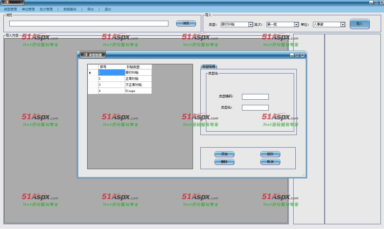
Task: Click the 批次管理 menu item
Action: [46, 9]
